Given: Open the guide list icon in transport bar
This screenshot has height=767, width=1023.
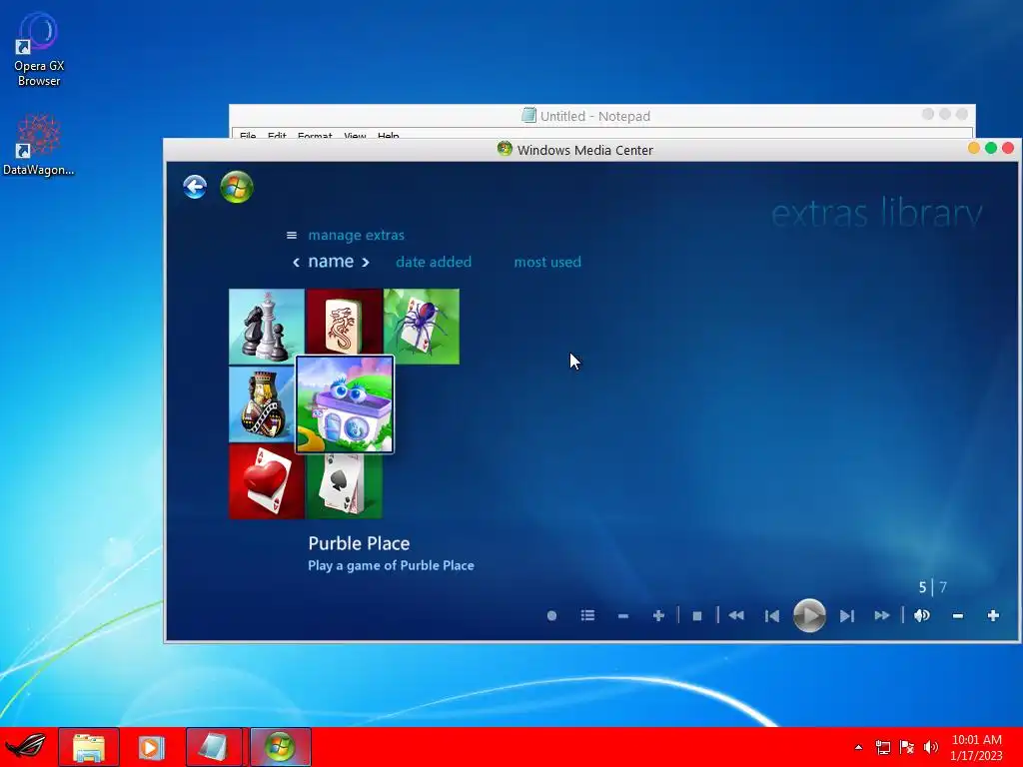Looking at the screenshot, I should (587, 615).
